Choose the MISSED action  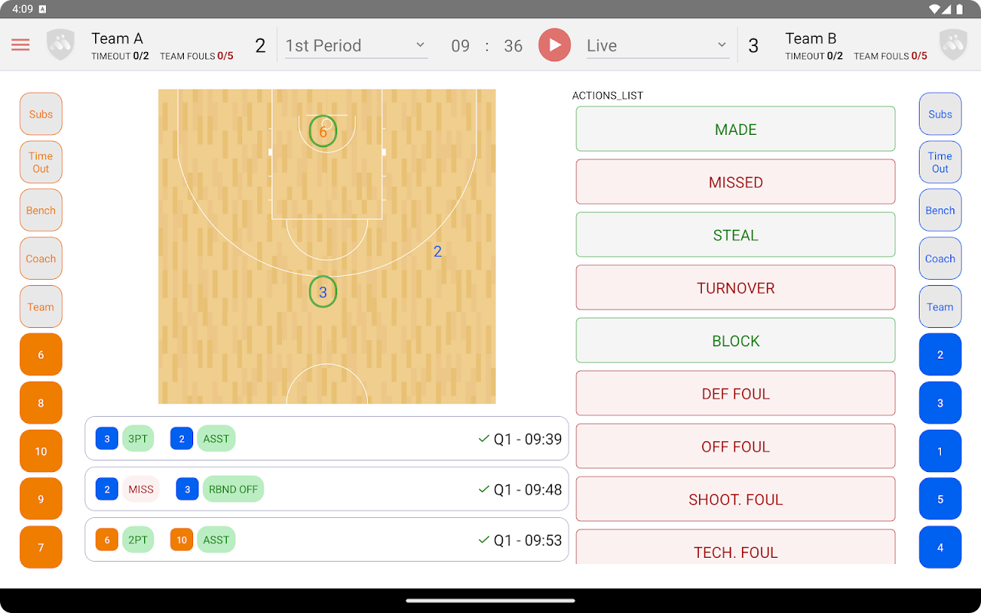[x=736, y=182]
